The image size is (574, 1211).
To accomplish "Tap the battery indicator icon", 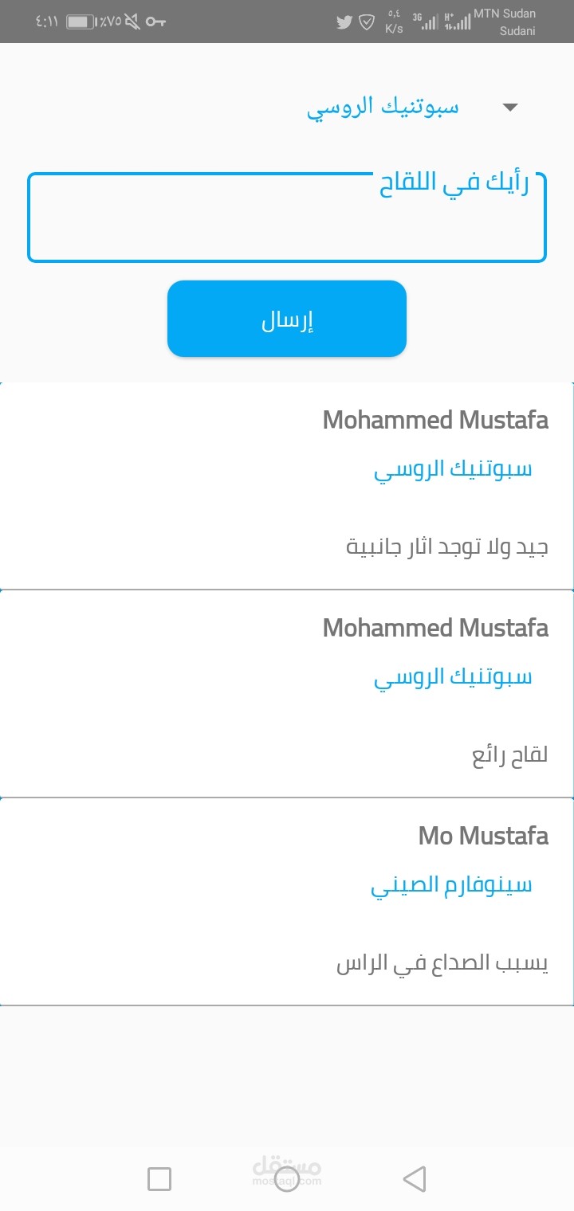I will pyautogui.click(x=81, y=22).
